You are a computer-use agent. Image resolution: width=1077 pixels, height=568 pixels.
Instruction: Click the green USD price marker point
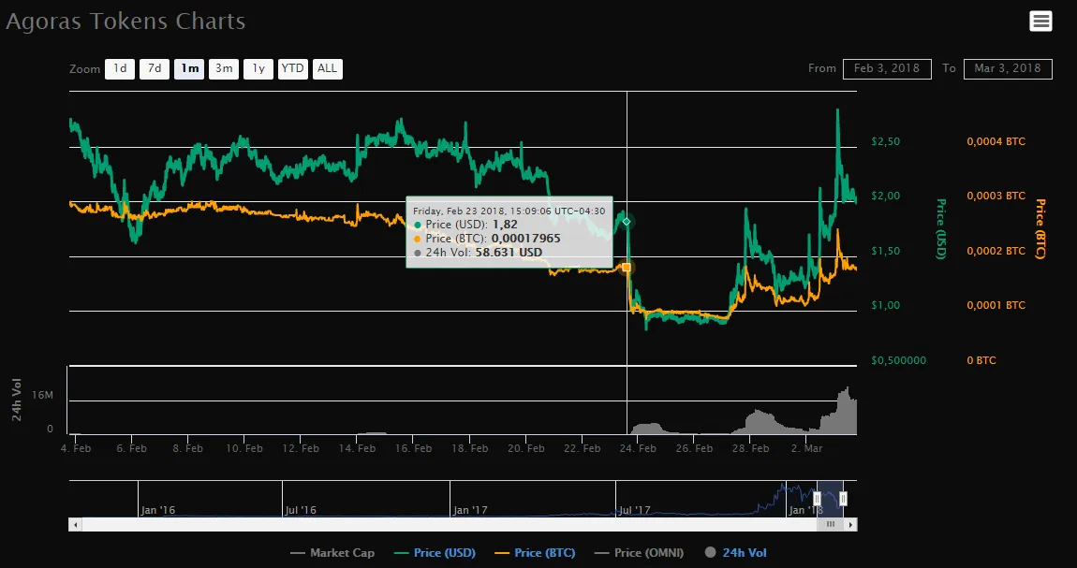click(627, 221)
